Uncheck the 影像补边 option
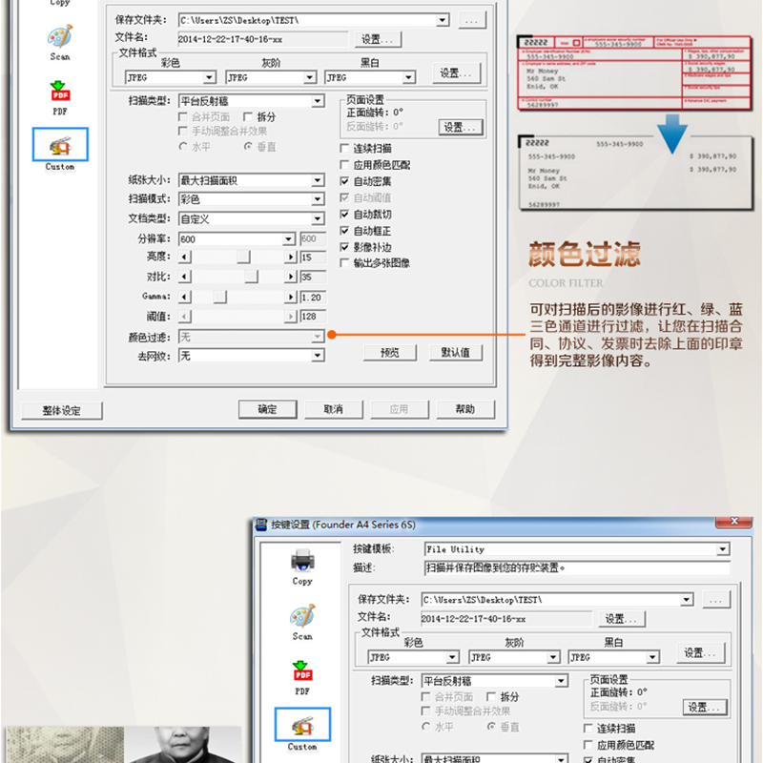Screen dimensions: 763x763 tap(345, 247)
